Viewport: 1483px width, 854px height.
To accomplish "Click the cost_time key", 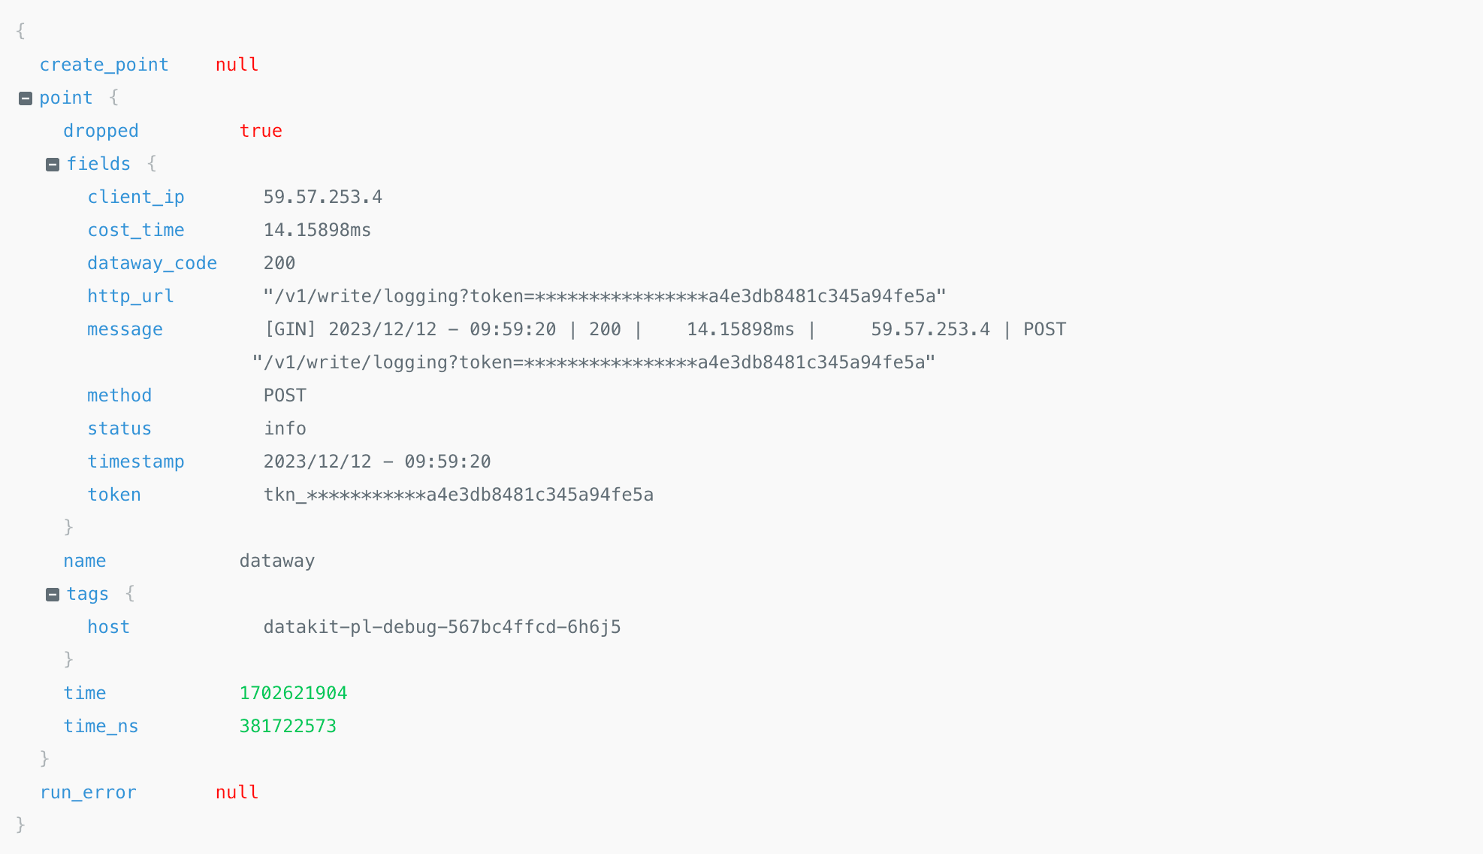I will pyautogui.click(x=136, y=230).
